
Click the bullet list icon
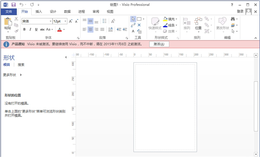pos(104,21)
